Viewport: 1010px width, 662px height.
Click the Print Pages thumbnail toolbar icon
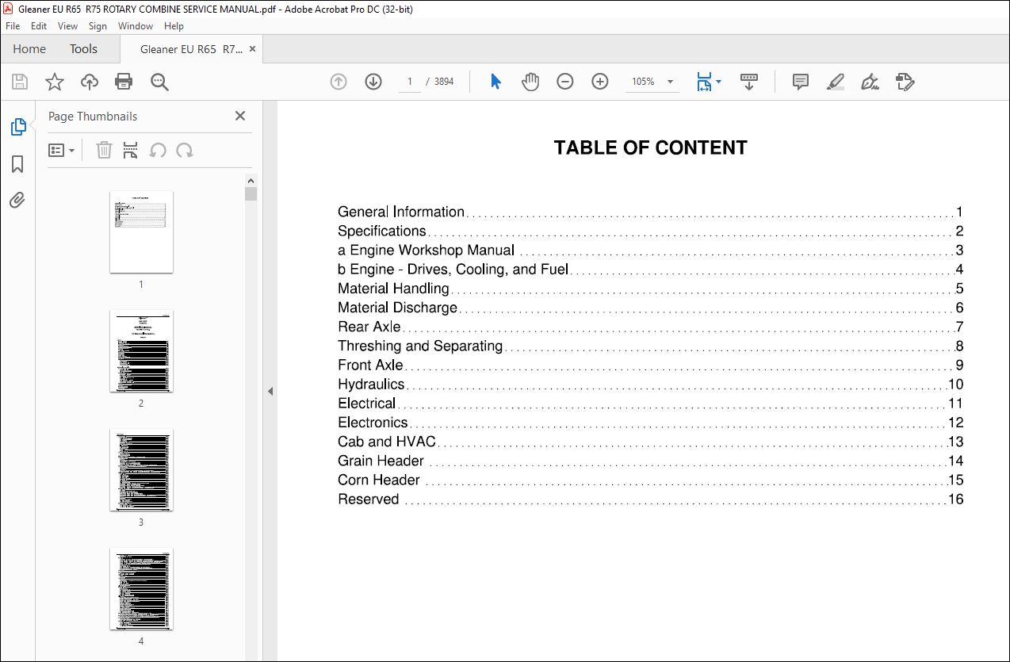pos(131,151)
